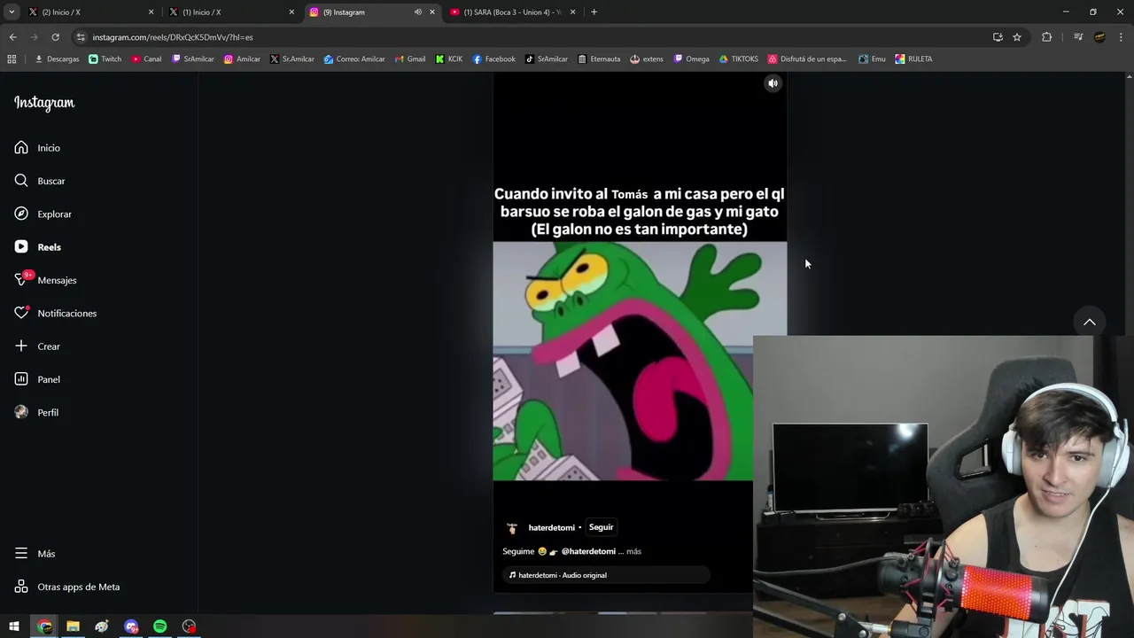Open the Descargas bookmark
The width and height of the screenshot is (1134, 638).
point(57,59)
